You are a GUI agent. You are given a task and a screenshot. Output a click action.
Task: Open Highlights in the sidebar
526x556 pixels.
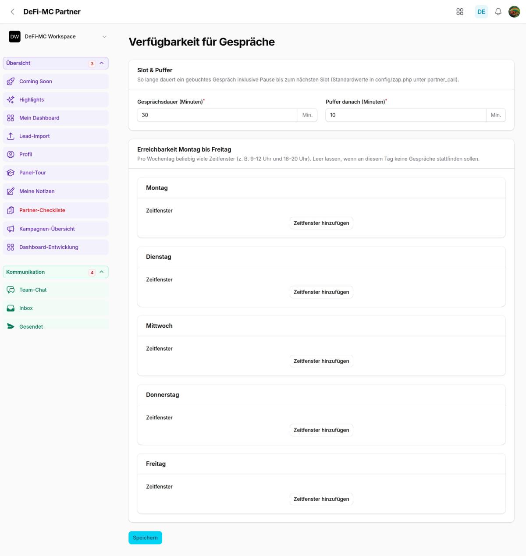point(56,100)
